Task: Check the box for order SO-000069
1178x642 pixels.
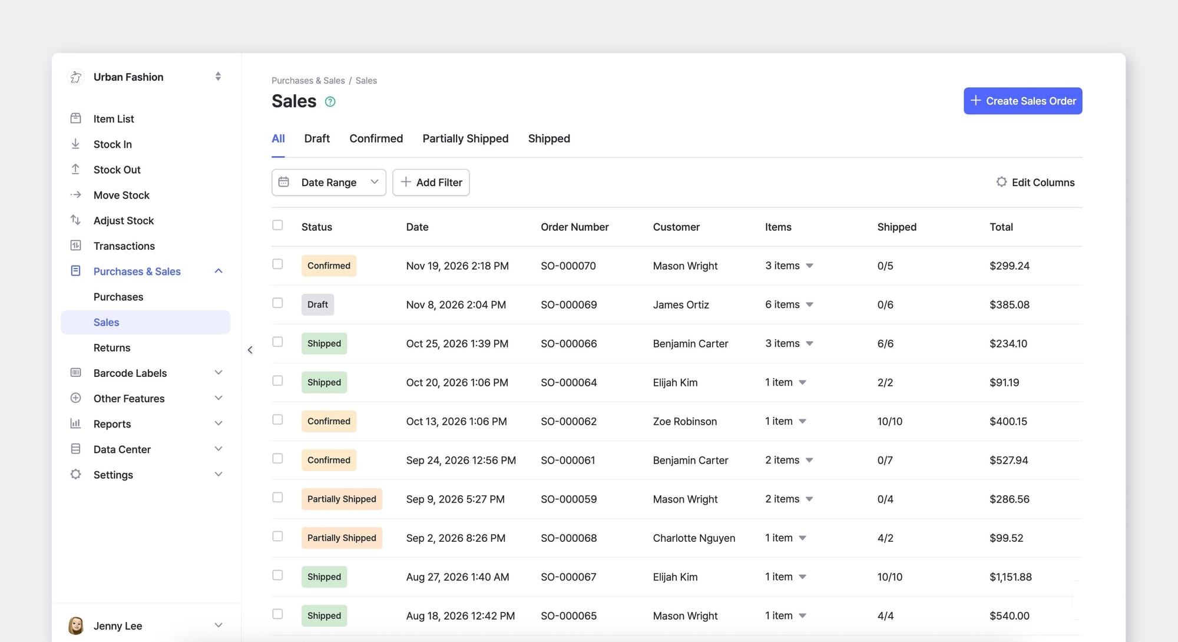Action: point(277,303)
